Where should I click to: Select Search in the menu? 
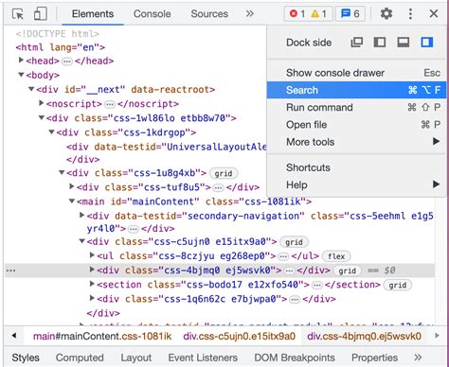coord(356,90)
